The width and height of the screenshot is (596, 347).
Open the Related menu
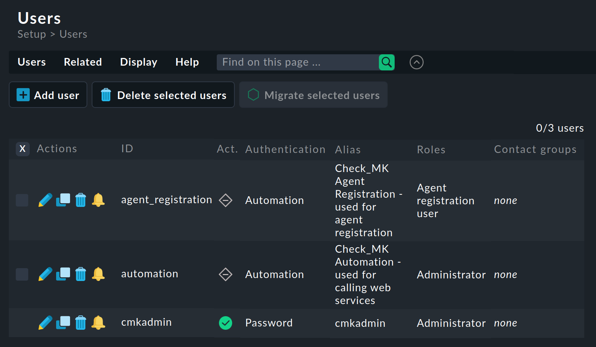click(83, 62)
